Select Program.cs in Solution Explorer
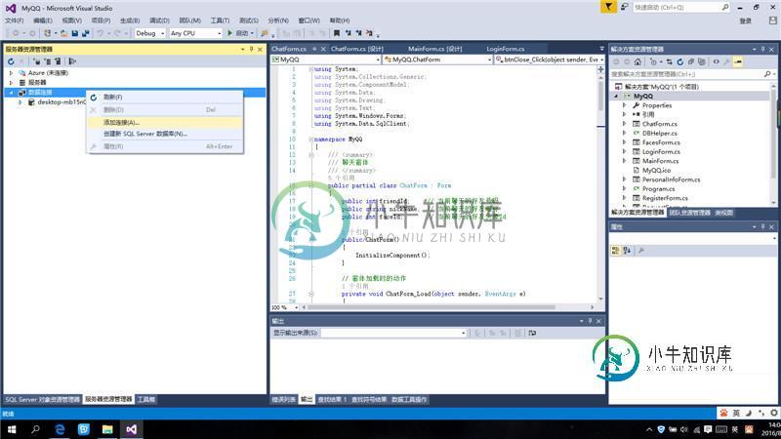 click(x=658, y=188)
